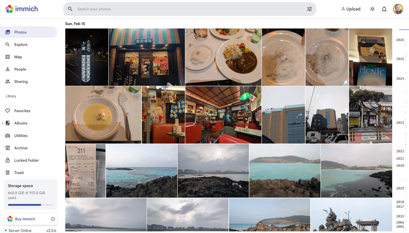Open the Trash section
Image resolution: width=409 pixels, height=233 pixels.
[x=19, y=173]
